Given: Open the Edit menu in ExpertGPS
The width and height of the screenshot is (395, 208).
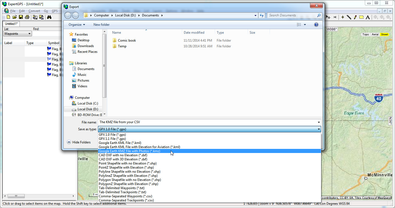Looking at the screenshot, I should click(22, 11).
